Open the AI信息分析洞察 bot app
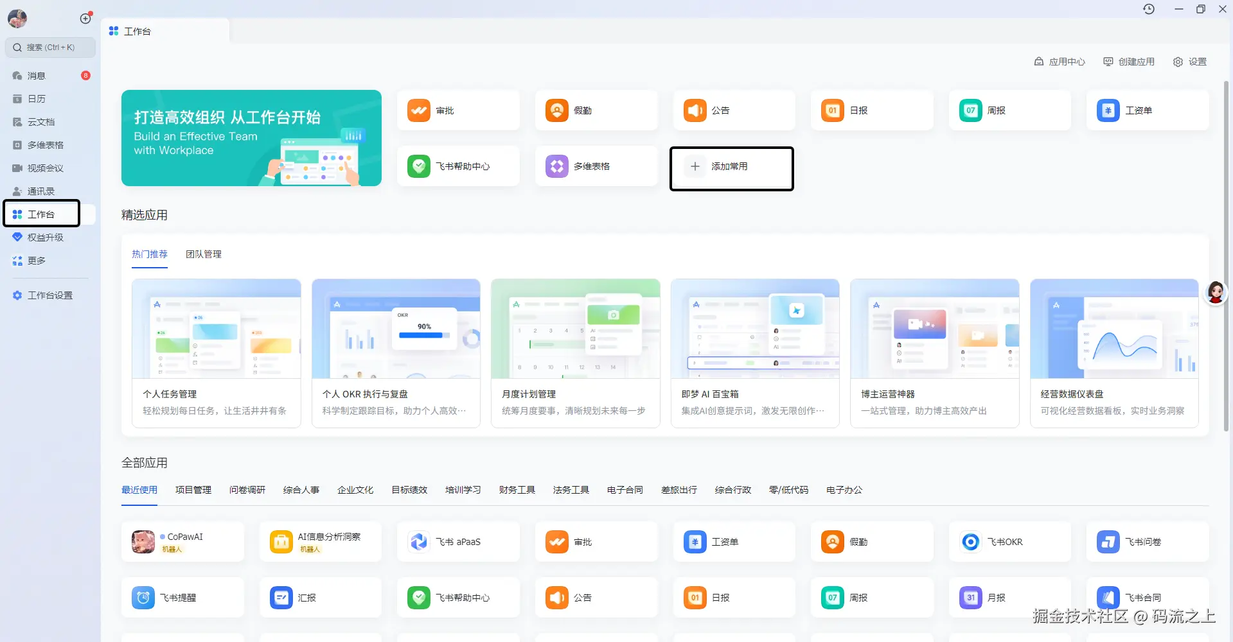This screenshot has height=642, width=1233. coord(321,542)
